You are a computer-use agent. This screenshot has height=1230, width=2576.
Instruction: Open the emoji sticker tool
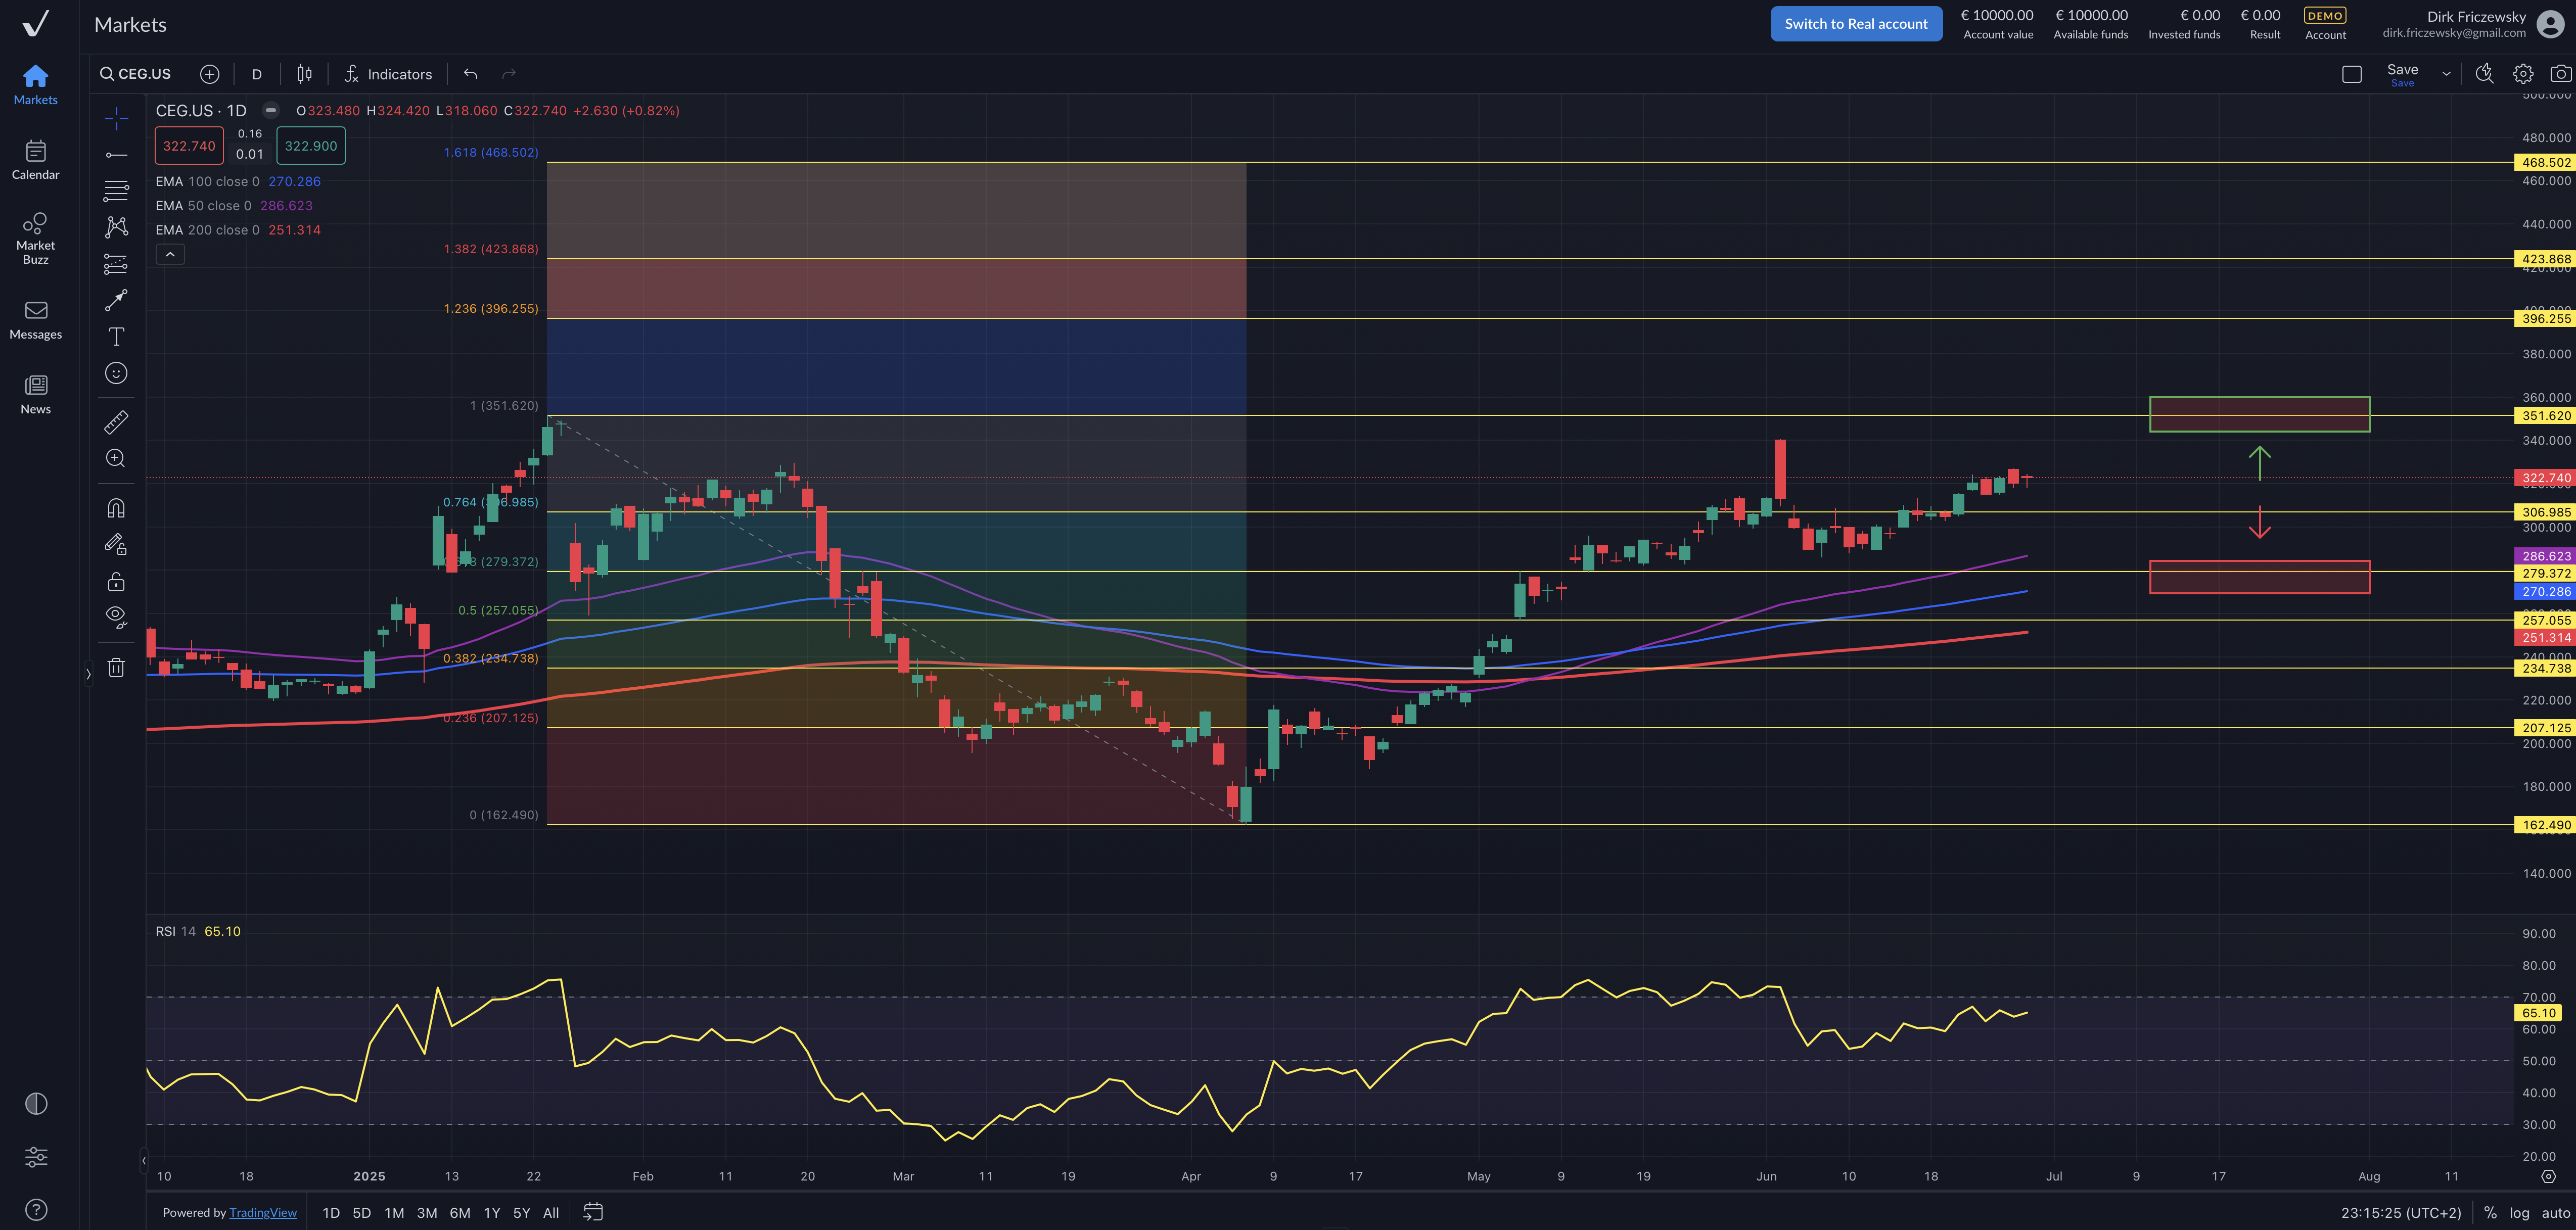click(116, 373)
